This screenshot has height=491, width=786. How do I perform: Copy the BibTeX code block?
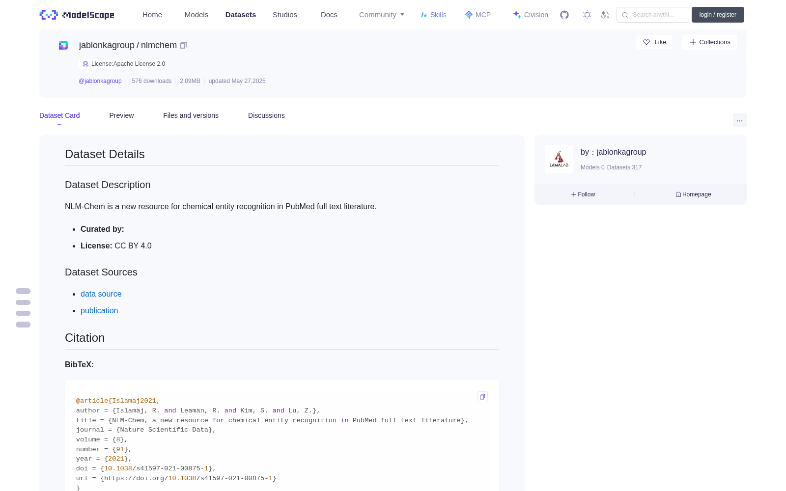(482, 397)
